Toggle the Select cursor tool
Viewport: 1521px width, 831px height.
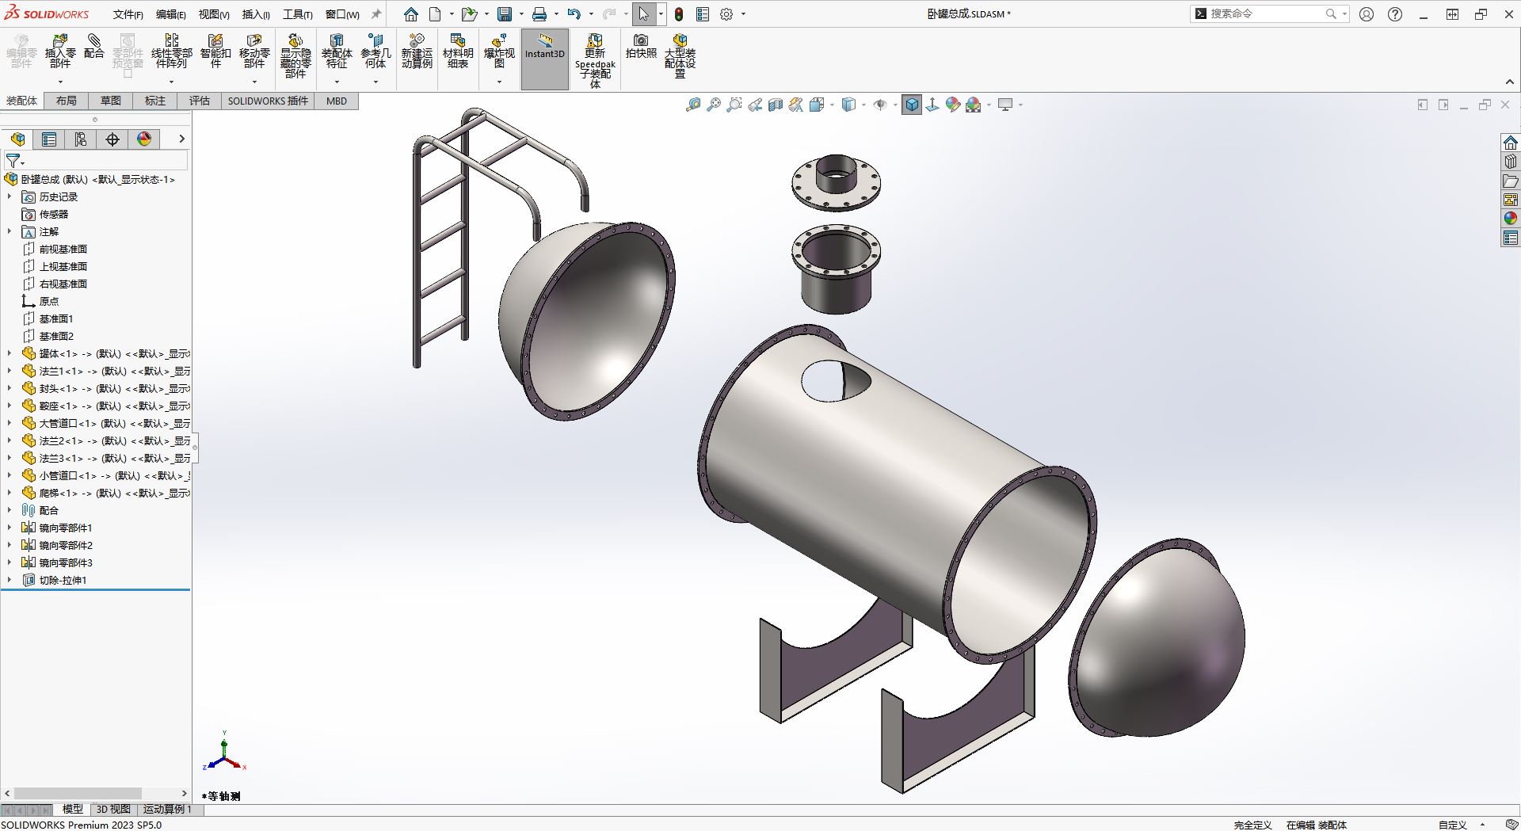643,14
